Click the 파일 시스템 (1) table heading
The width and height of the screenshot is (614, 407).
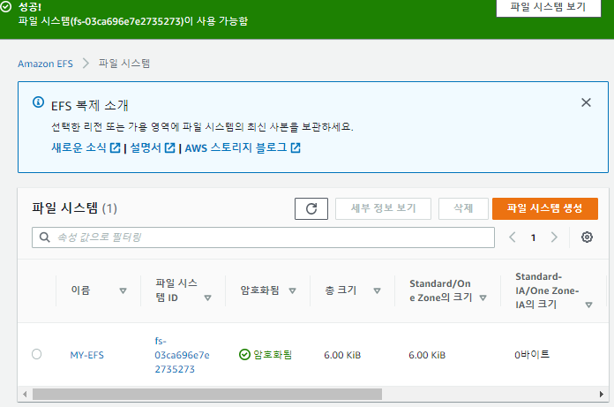[74, 208]
